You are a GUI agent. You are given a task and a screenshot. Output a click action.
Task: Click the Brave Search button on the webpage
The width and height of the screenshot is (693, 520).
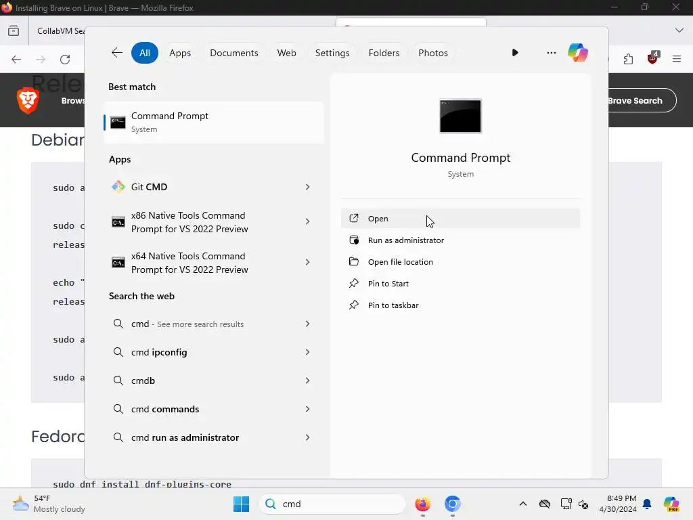click(x=642, y=100)
